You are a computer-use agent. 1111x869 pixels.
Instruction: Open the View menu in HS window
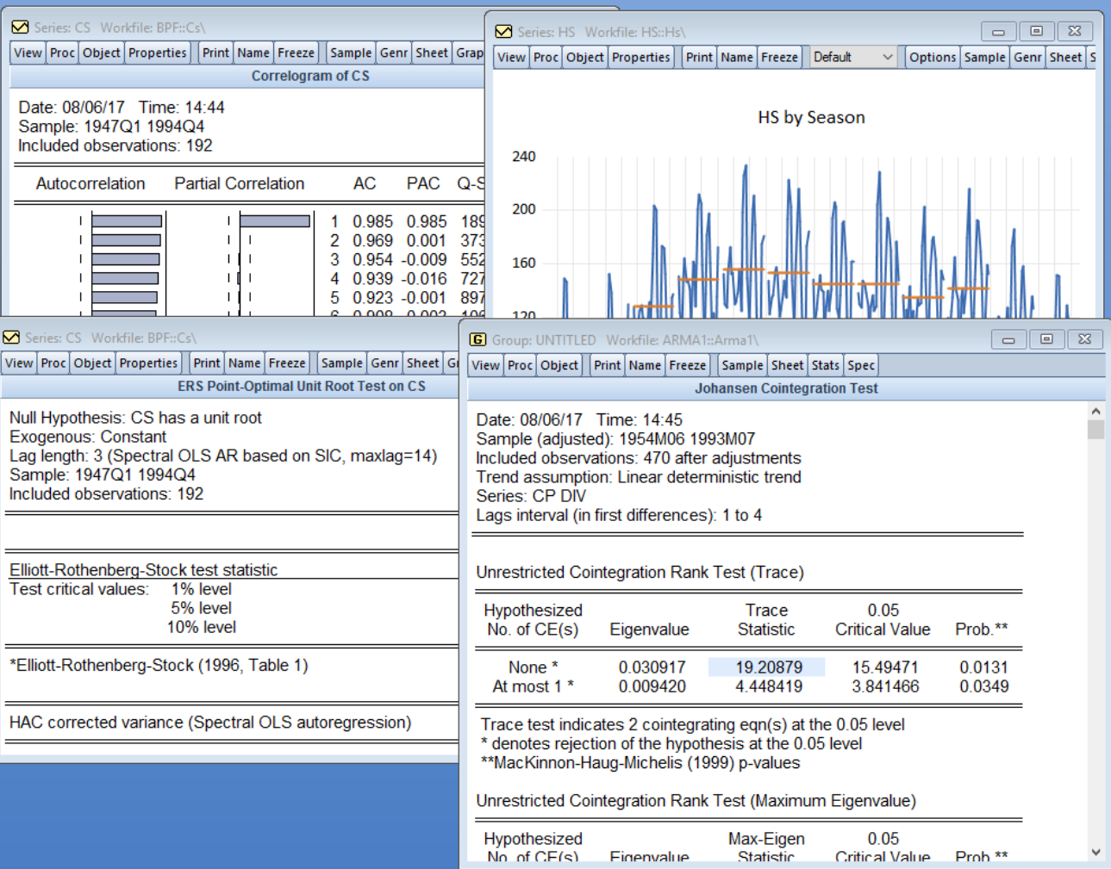(511, 57)
